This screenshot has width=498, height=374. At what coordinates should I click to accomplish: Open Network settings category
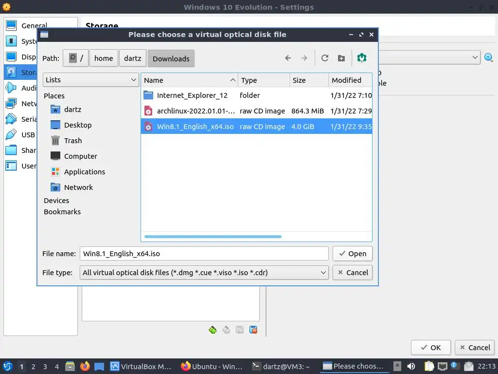[21, 103]
